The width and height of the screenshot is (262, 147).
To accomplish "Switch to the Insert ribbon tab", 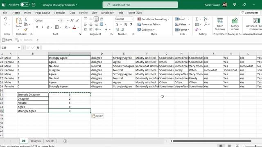I will pyautogui.click(x=27, y=13).
